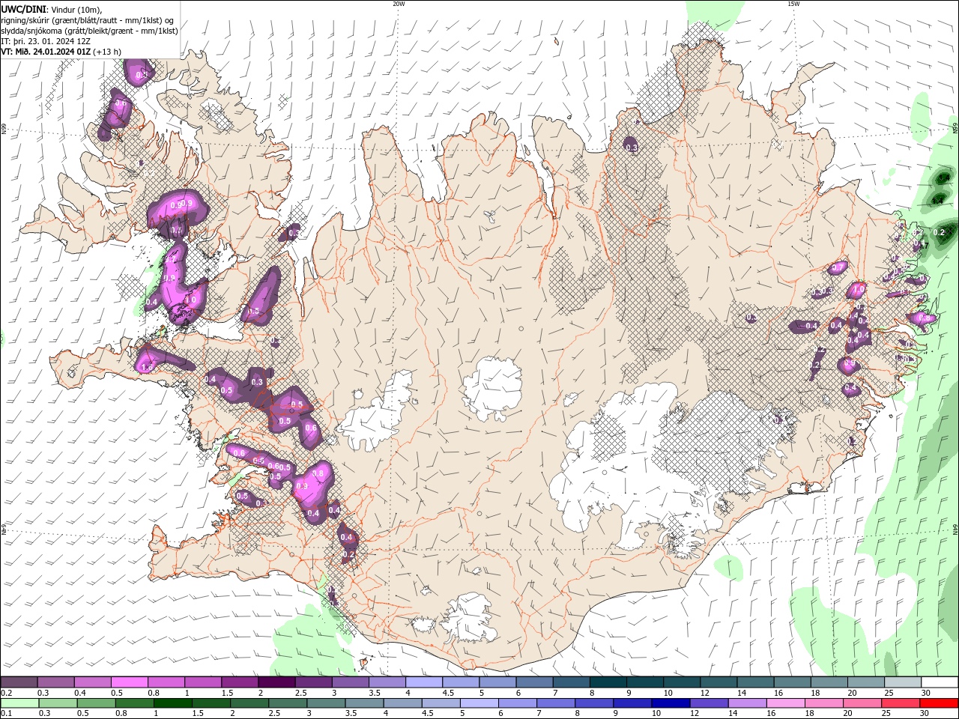959x719 pixels.
Task: Click the 0.1 label on rain legend
Action: [x=6, y=714]
